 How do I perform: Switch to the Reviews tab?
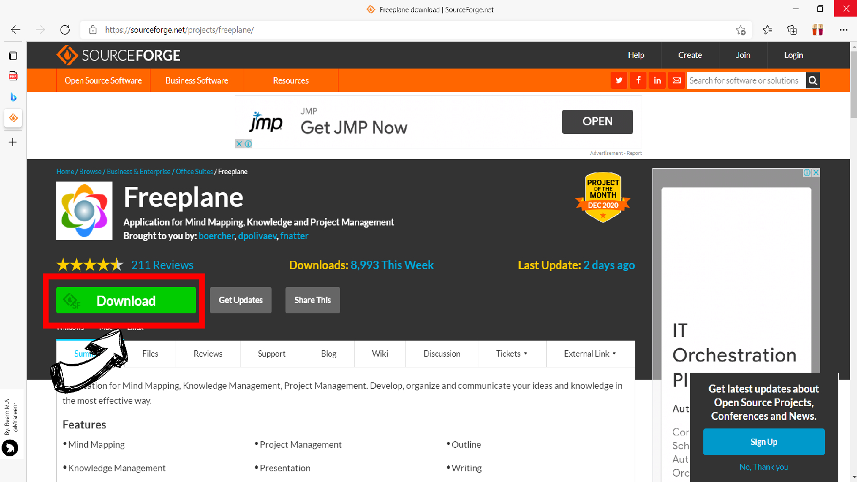point(208,353)
